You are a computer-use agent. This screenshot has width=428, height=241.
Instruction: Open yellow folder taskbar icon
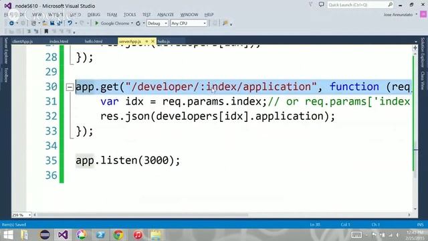[156, 235]
